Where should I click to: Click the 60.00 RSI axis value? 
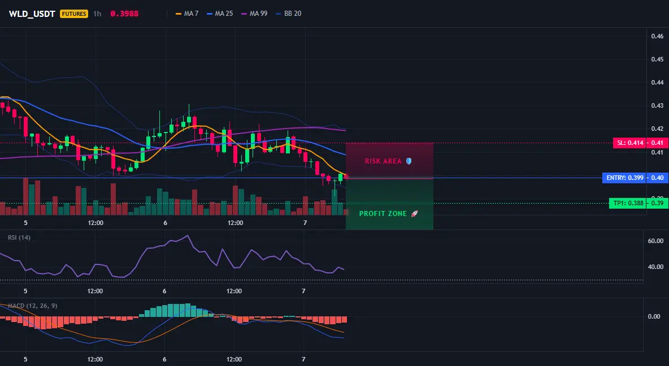(655, 241)
